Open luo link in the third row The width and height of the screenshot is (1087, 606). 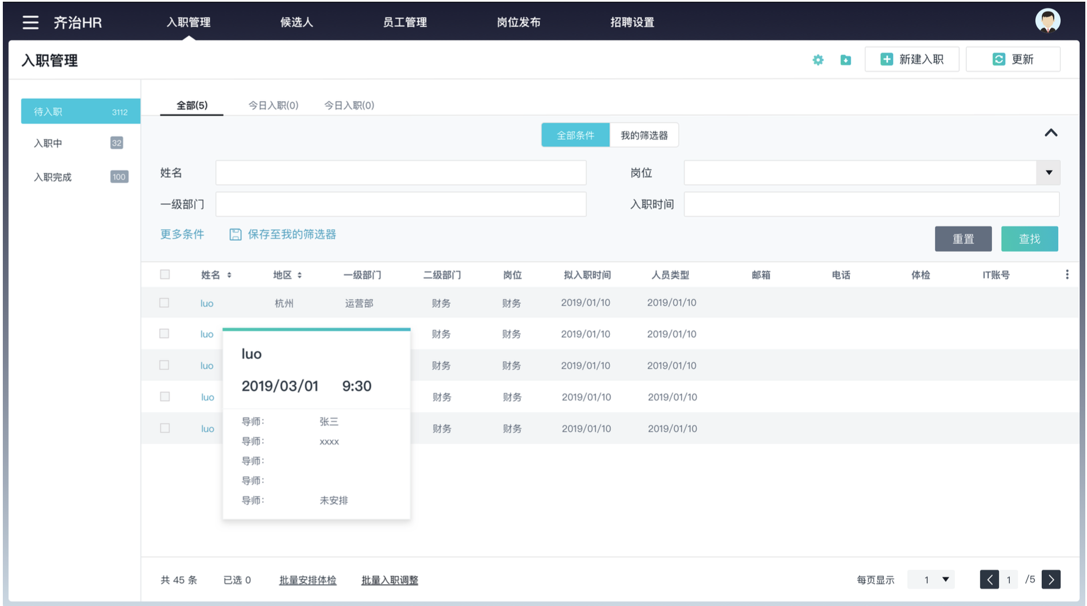pyautogui.click(x=207, y=366)
